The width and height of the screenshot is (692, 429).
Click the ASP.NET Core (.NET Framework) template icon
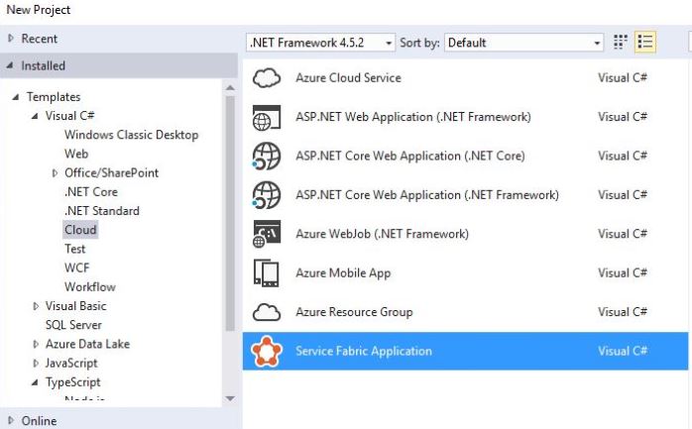click(268, 195)
